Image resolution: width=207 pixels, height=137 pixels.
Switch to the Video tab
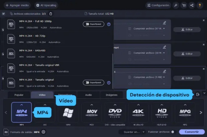[42, 95]
